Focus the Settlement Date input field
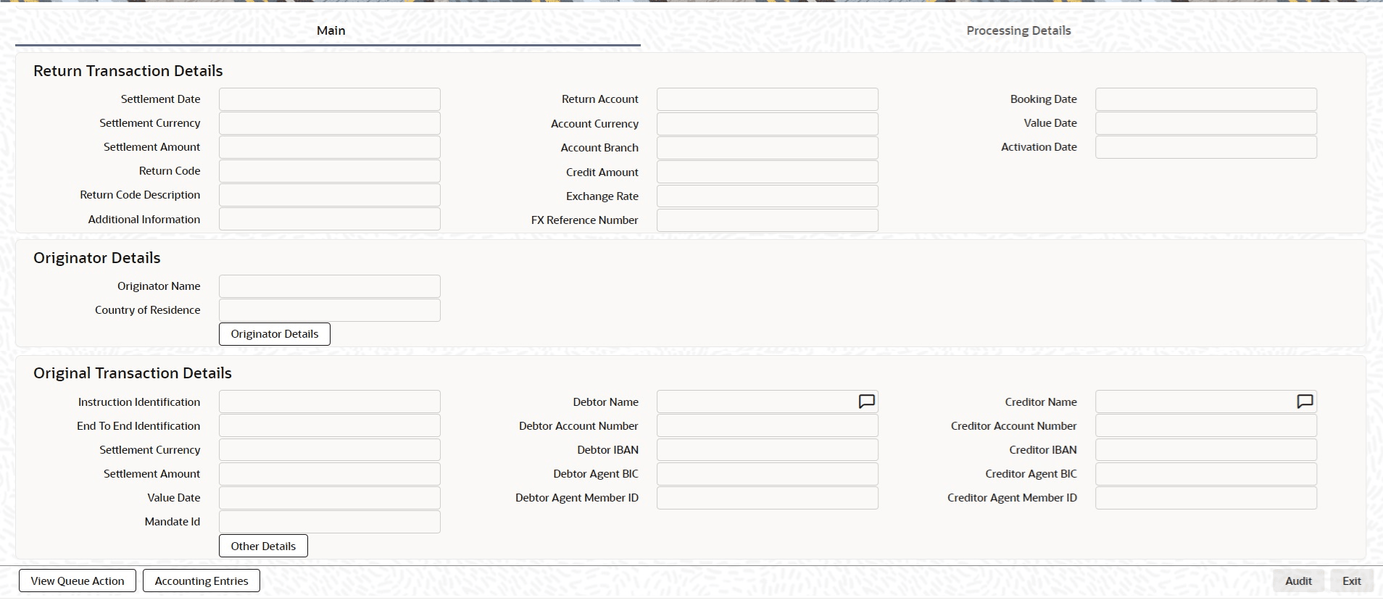The width and height of the screenshot is (1383, 603). coord(330,99)
